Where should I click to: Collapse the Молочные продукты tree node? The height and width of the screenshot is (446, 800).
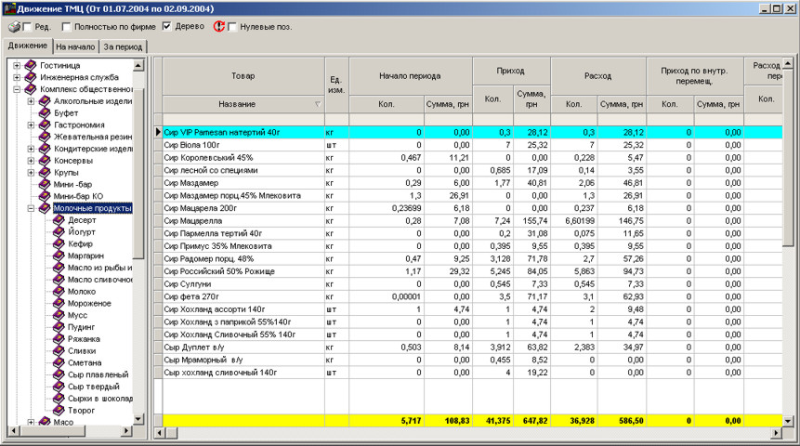31,208
